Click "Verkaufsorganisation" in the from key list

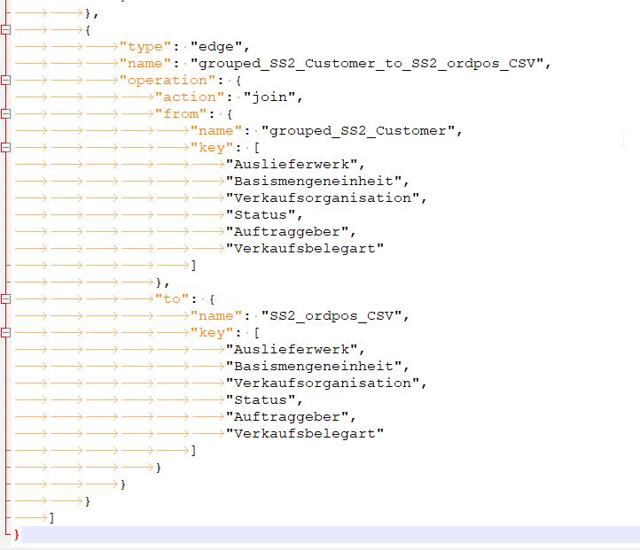pyautogui.click(x=323, y=198)
